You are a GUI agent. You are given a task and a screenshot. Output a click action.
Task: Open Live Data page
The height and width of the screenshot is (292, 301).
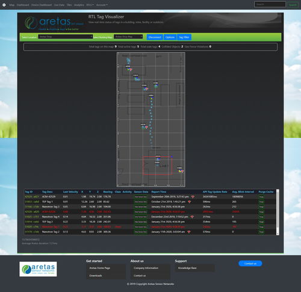pos(59,5)
